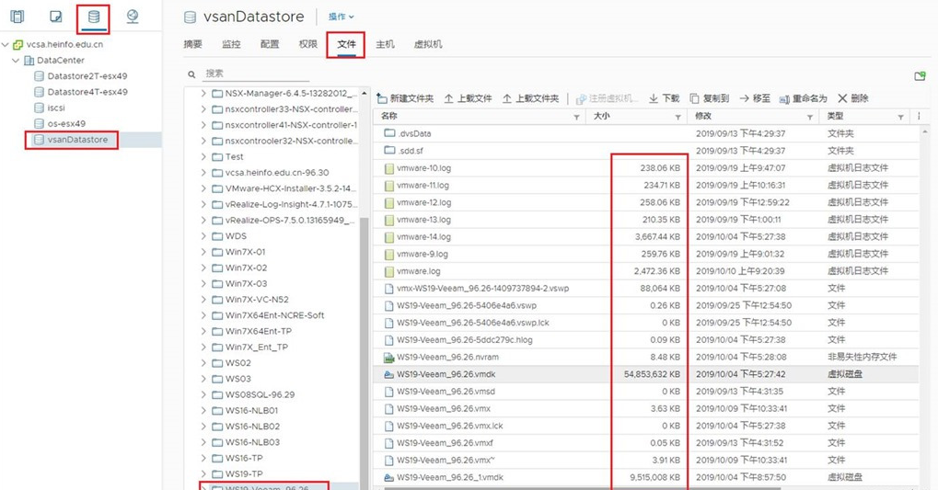Click the 删除 (Delete) toolbar button
The height and width of the screenshot is (490, 938).
[x=852, y=98]
